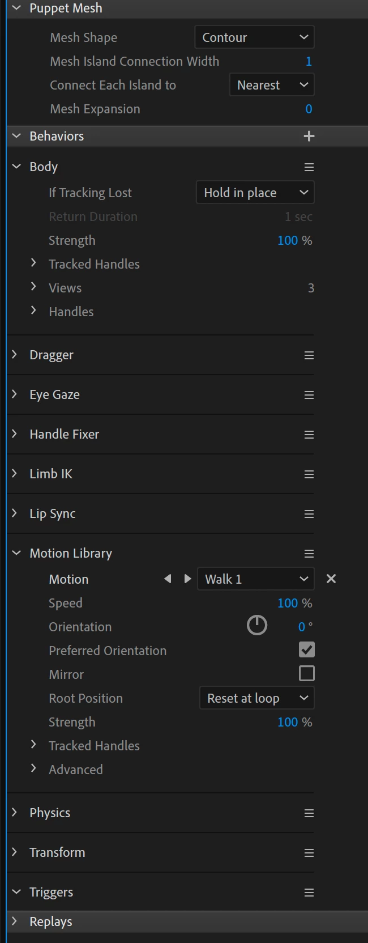Click the Orientation angle dial

pyautogui.click(x=256, y=626)
